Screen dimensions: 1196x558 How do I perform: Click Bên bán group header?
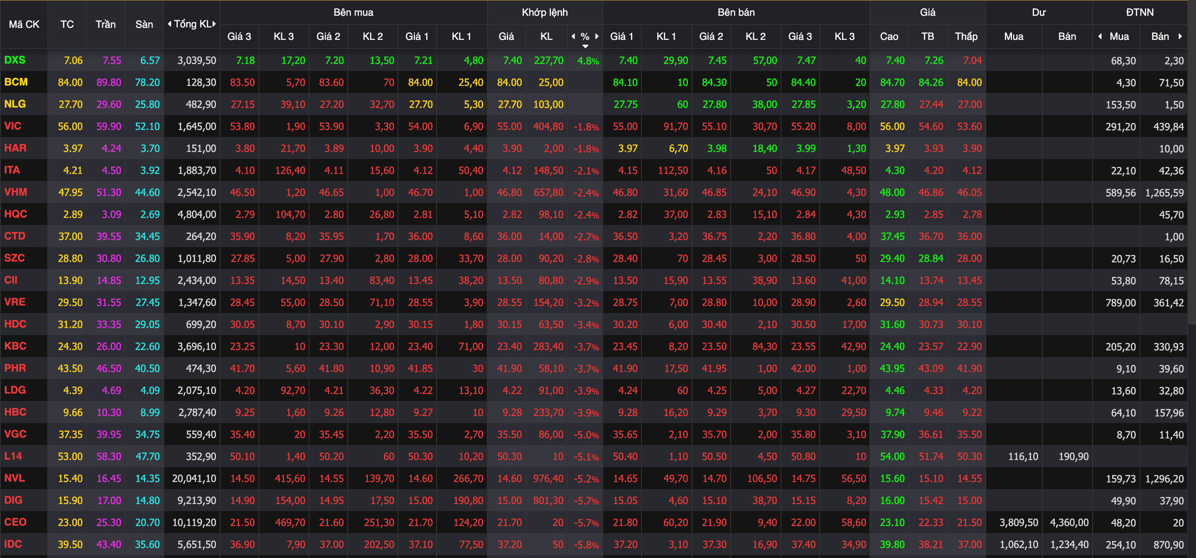[736, 12]
